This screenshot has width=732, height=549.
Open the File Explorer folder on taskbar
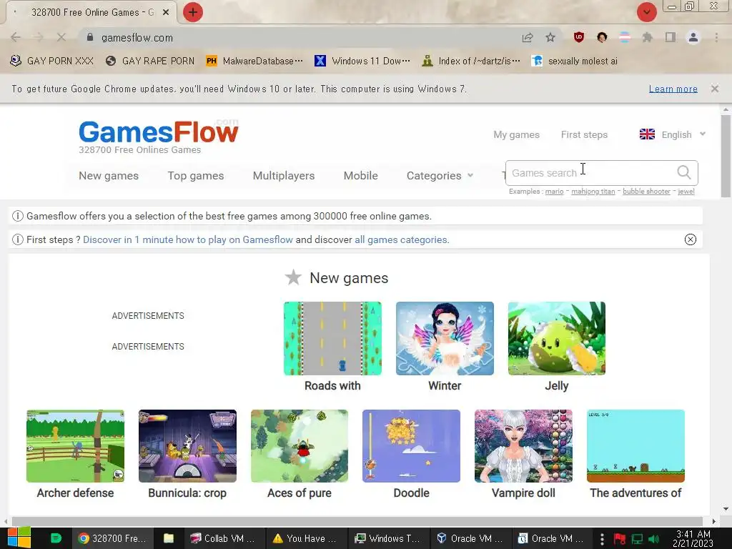(x=169, y=538)
